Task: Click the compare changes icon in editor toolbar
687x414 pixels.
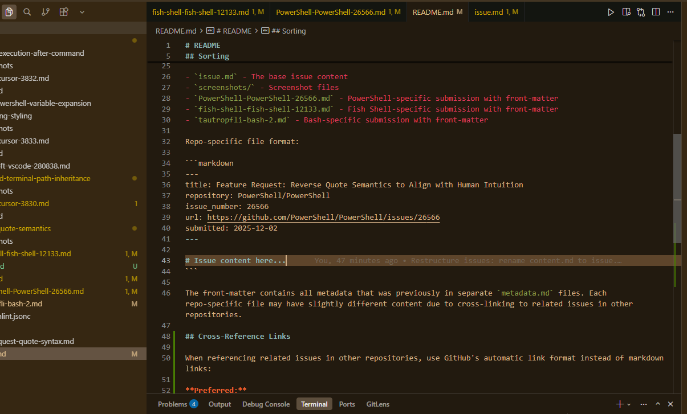Action: [x=641, y=11]
